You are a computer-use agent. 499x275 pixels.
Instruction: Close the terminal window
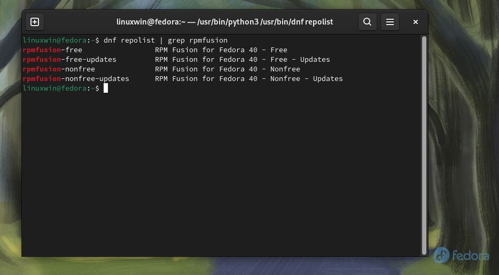click(x=415, y=22)
